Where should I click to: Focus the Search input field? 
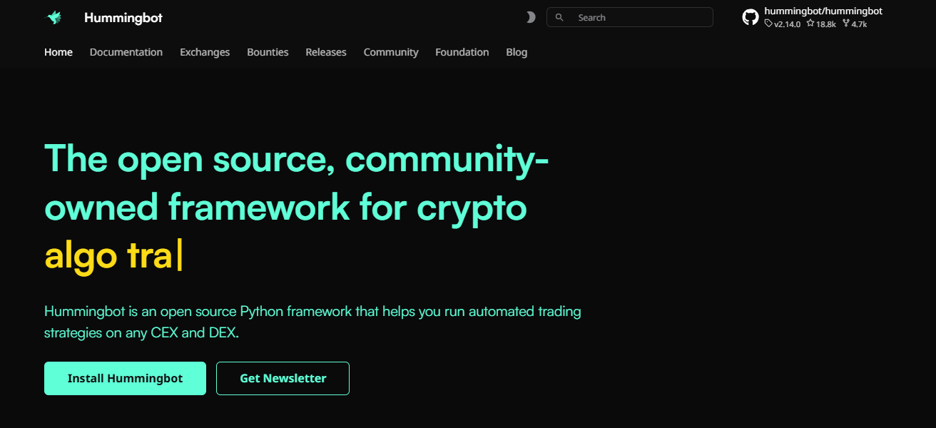(630, 17)
